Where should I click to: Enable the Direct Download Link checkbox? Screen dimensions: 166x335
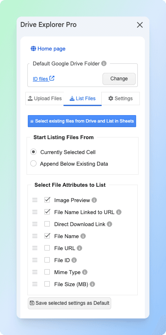(47, 224)
